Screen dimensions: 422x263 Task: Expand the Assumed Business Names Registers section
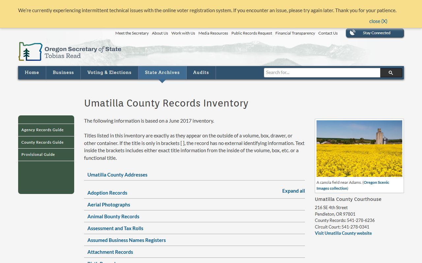point(127,240)
